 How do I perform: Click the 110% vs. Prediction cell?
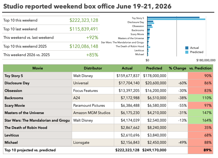pos(200,98)
